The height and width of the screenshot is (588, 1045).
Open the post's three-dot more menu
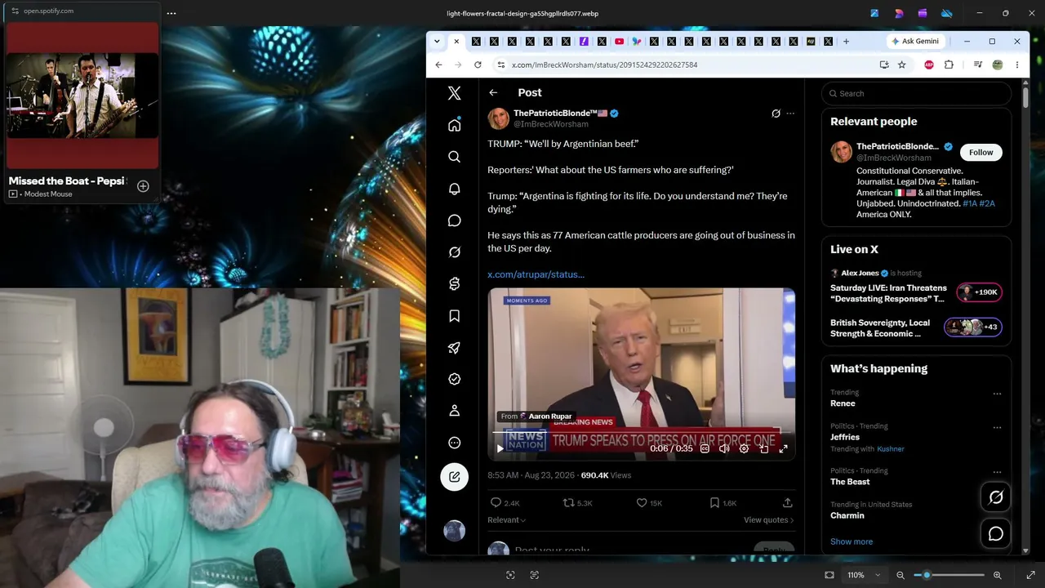point(790,114)
